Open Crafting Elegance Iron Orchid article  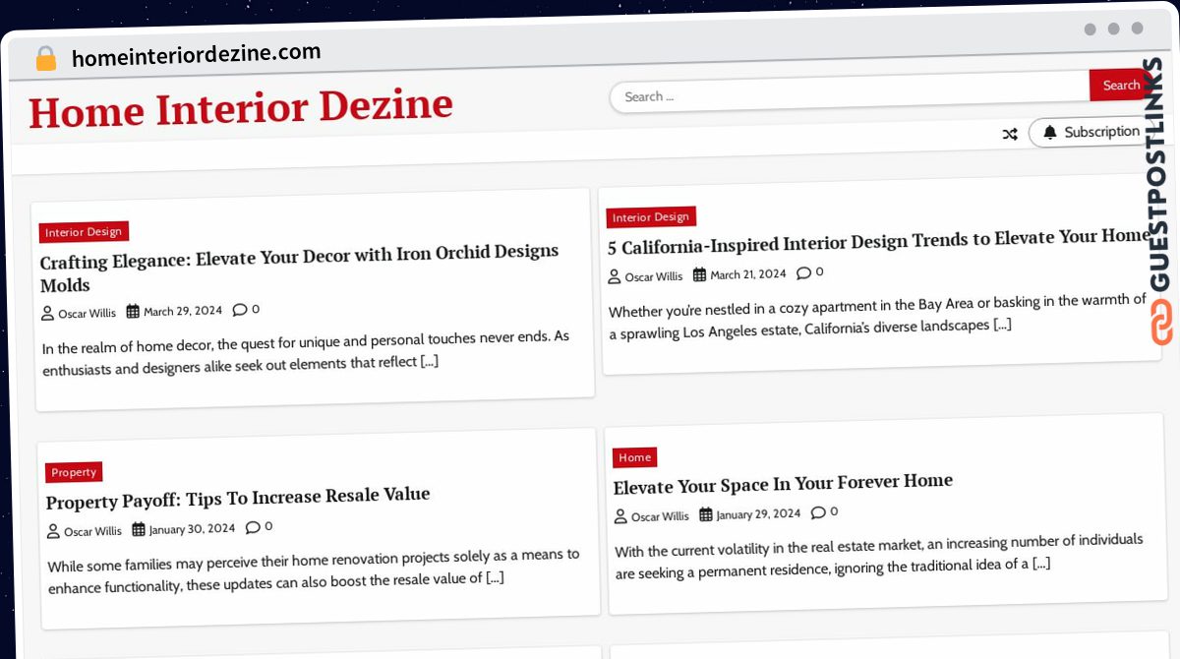[x=299, y=268]
